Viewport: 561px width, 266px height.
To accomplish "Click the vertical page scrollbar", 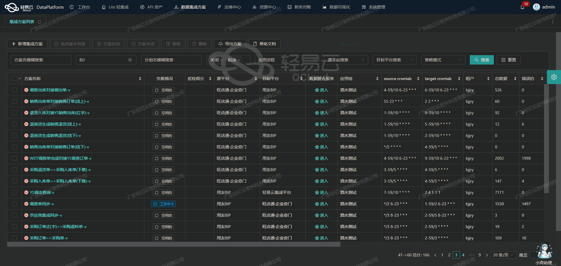I will (558, 131).
